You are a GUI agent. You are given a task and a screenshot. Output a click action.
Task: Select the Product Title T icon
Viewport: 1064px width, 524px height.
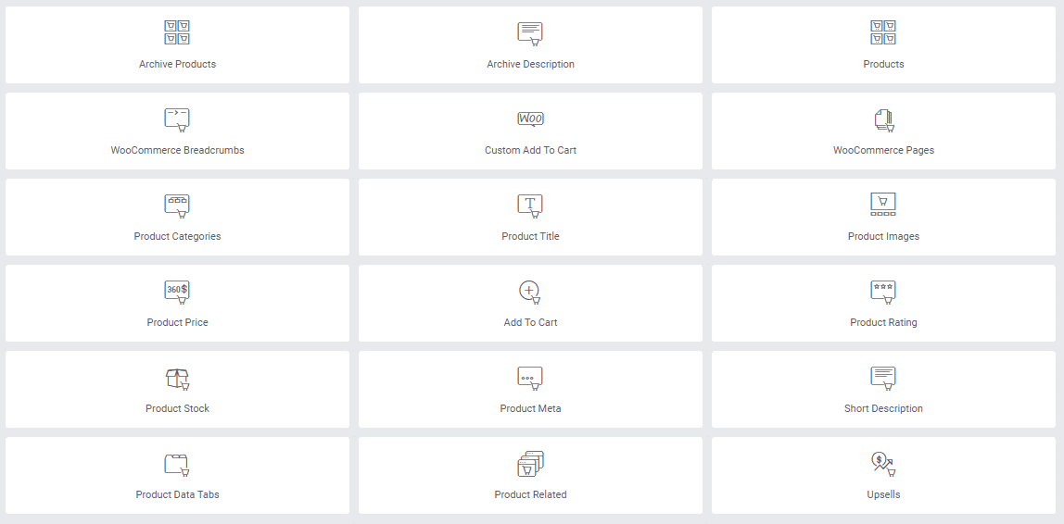(530, 206)
